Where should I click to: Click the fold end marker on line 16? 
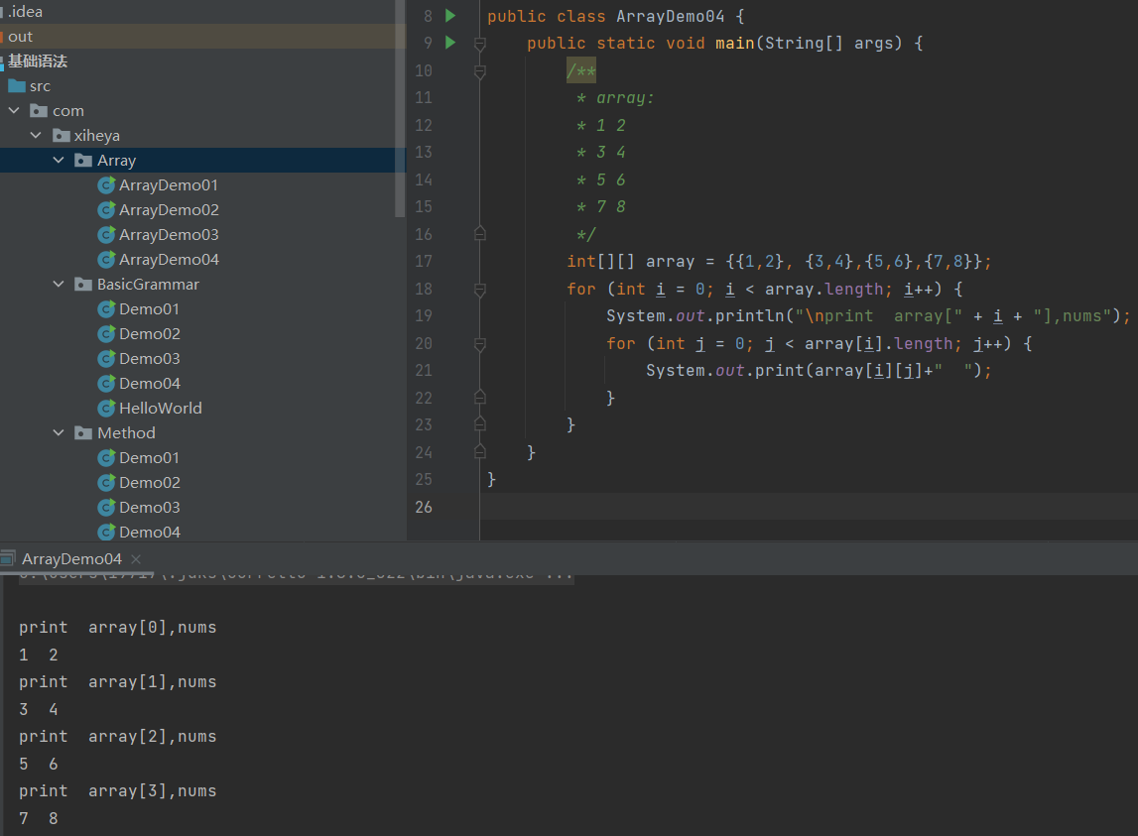480,234
